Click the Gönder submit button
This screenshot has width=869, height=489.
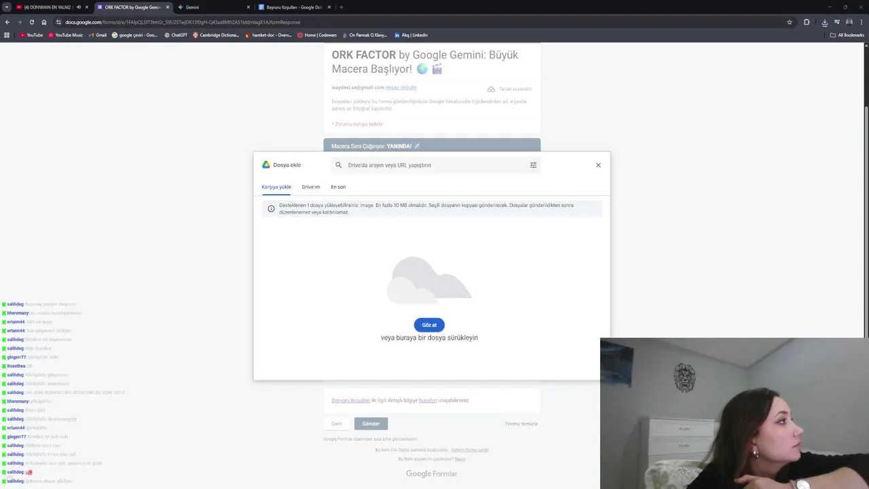[371, 424]
